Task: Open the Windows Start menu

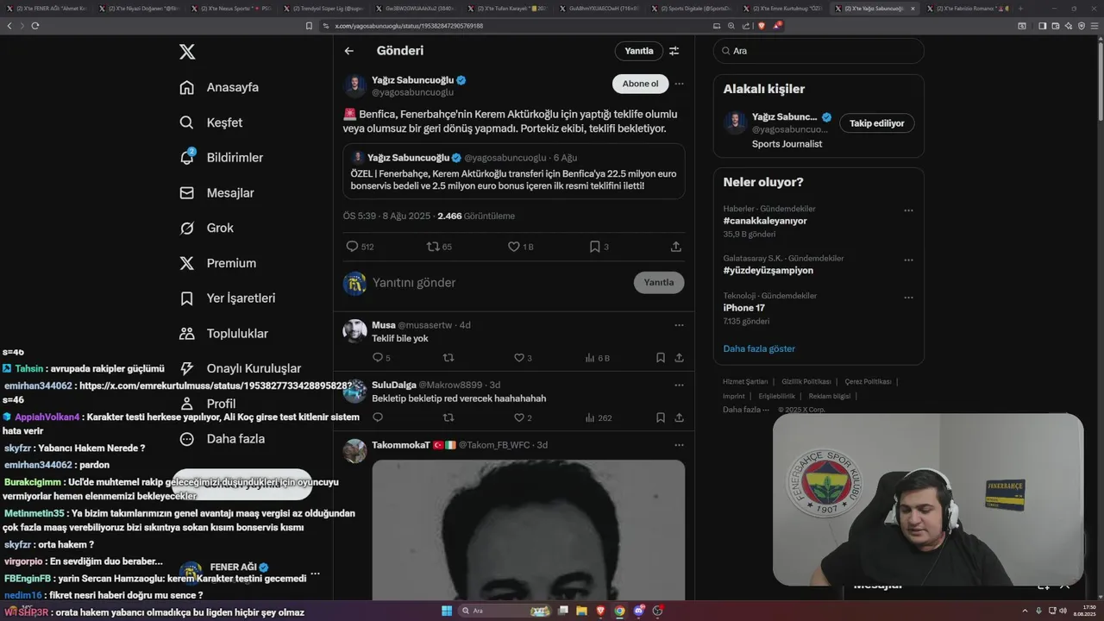Action: (x=447, y=611)
